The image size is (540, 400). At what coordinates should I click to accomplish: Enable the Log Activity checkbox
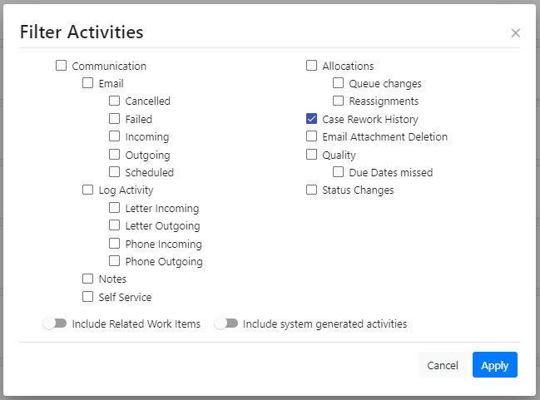point(87,190)
